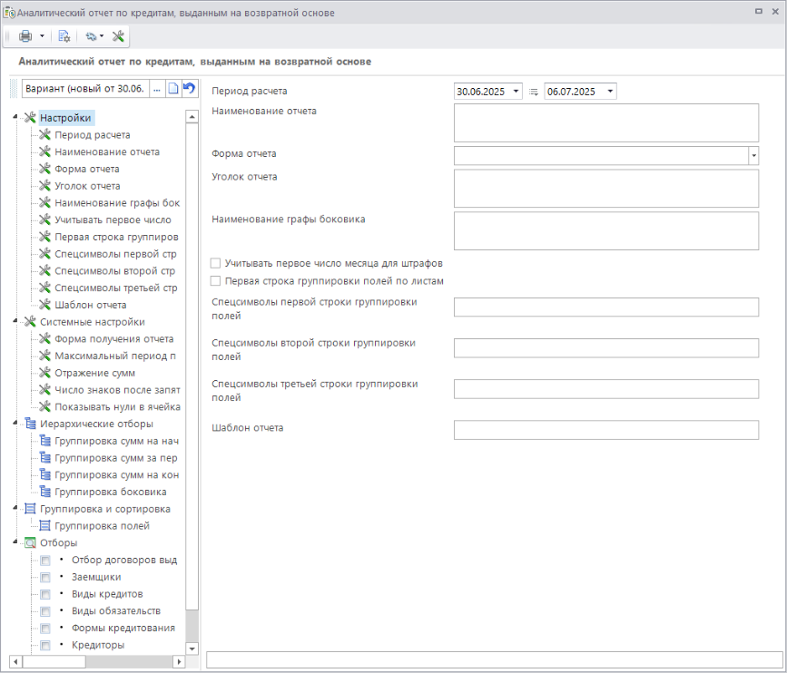Image resolution: width=787 pixels, height=673 pixels.
Task: Open the print button dropdown arrow
Action: click(42, 36)
